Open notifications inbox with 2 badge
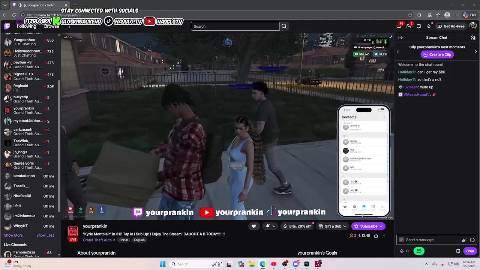 (409, 26)
